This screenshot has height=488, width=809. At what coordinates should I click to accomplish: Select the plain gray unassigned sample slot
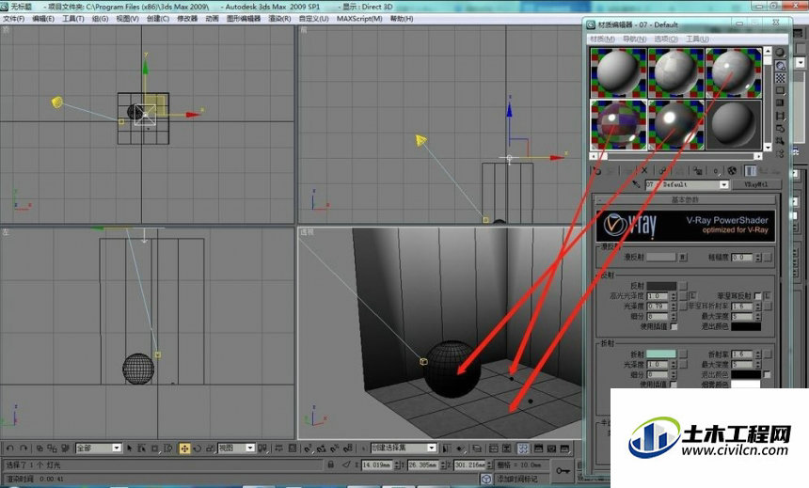(734, 124)
